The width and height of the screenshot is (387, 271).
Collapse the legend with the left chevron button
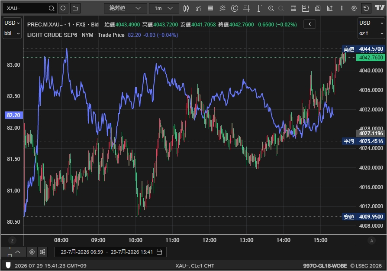pos(310,24)
